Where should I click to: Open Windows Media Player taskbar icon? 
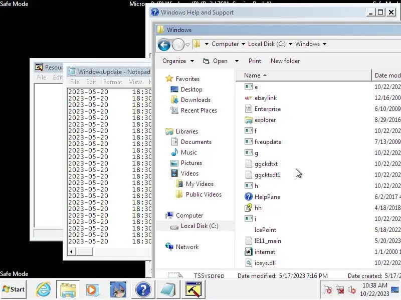pyautogui.click(x=93, y=289)
